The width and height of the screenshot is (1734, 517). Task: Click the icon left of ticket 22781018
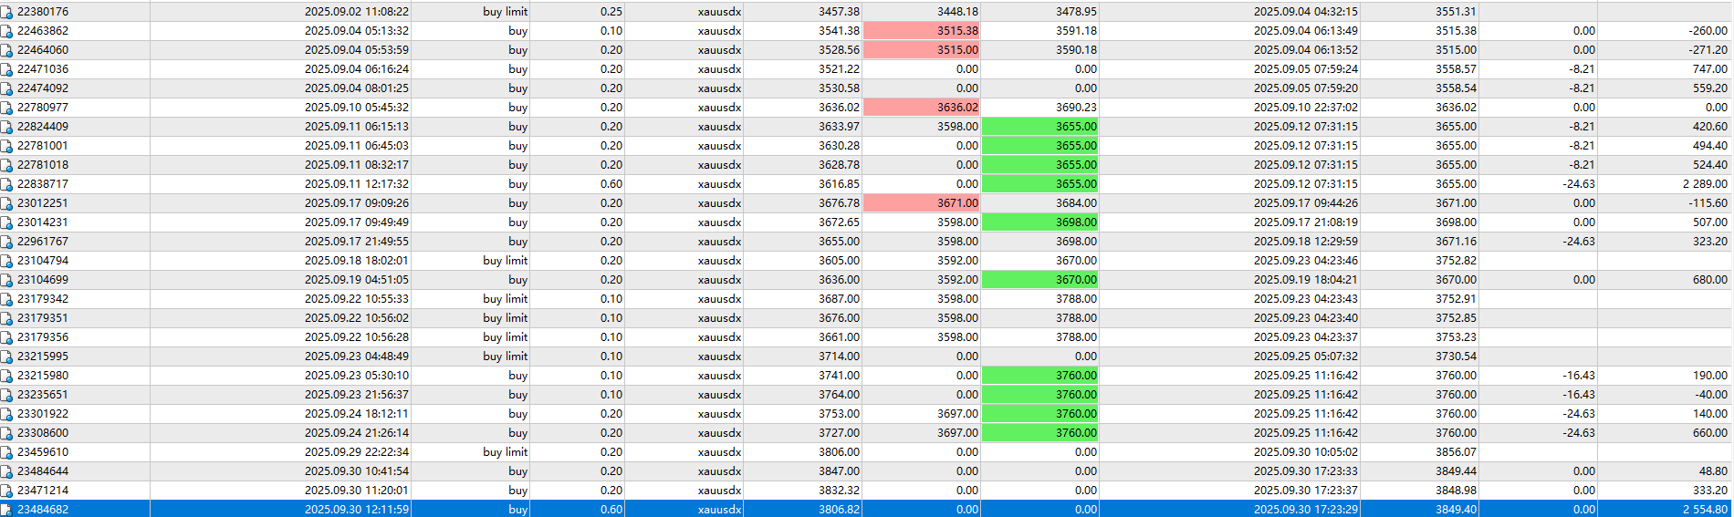tap(6, 165)
